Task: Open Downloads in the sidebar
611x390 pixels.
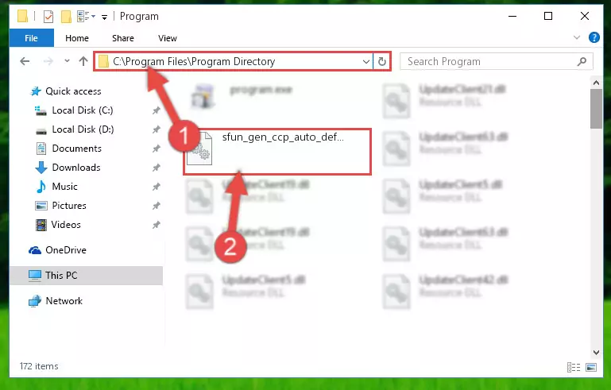Action: click(76, 168)
